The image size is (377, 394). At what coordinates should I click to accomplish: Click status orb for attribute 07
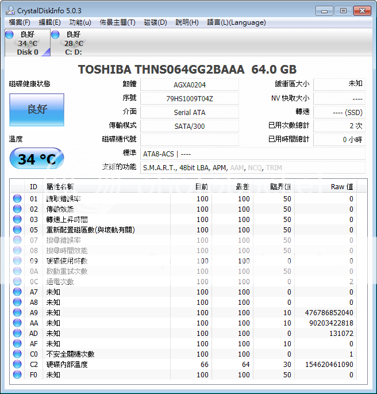[x=17, y=240]
